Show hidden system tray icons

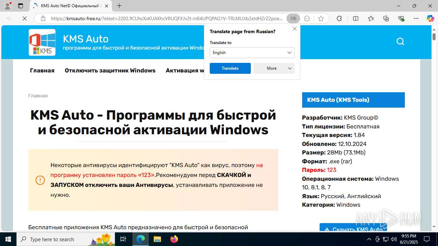click(x=369, y=239)
